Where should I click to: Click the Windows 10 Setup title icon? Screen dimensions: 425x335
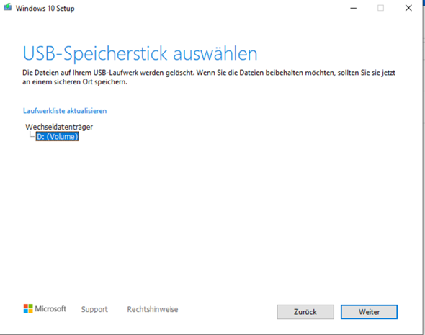click(x=8, y=7)
